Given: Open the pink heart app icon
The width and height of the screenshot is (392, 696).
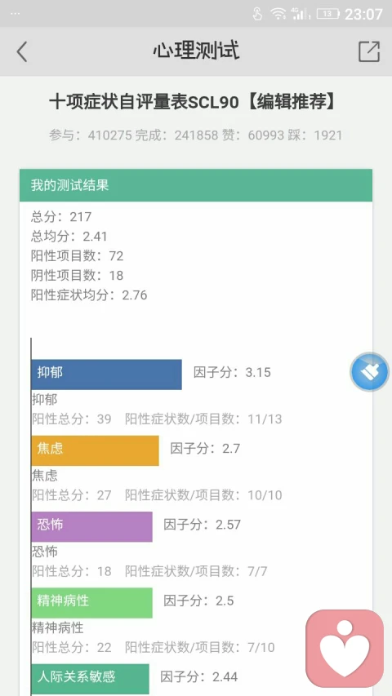Looking at the screenshot, I should [345, 648].
